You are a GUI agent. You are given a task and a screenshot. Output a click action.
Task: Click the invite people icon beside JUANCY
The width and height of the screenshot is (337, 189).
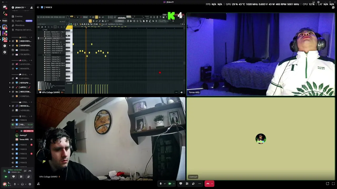click(32, 7)
